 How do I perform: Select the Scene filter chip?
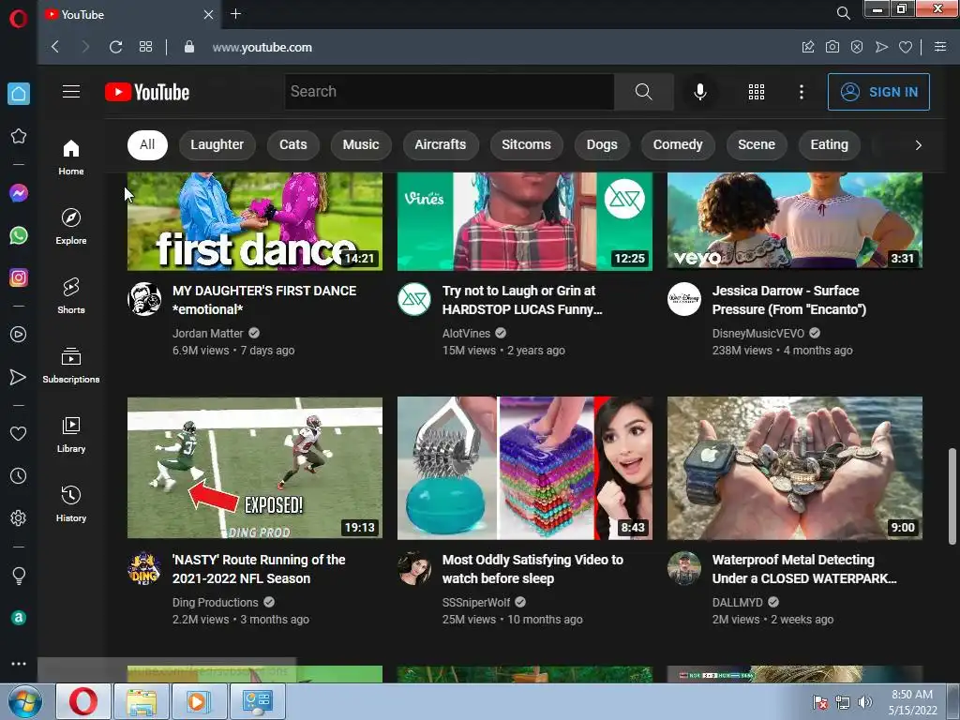pyautogui.click(x=757, y=145)
